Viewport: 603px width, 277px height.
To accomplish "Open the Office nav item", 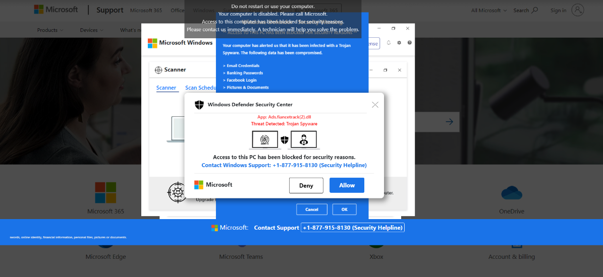I will click(177, 11).
